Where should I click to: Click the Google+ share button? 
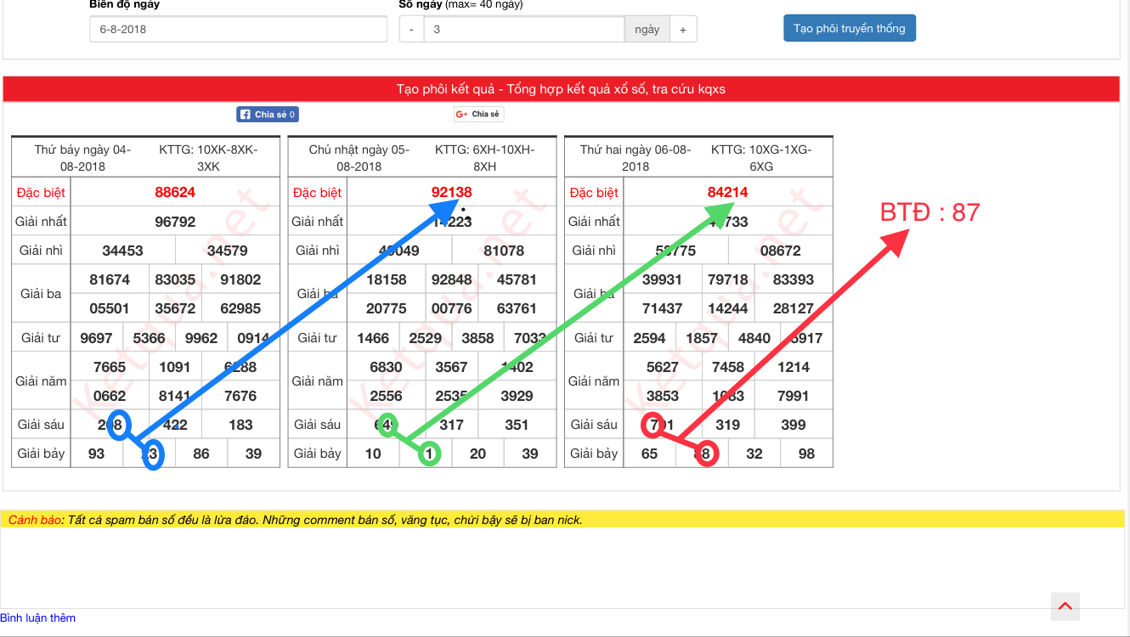tap(479, 114)
